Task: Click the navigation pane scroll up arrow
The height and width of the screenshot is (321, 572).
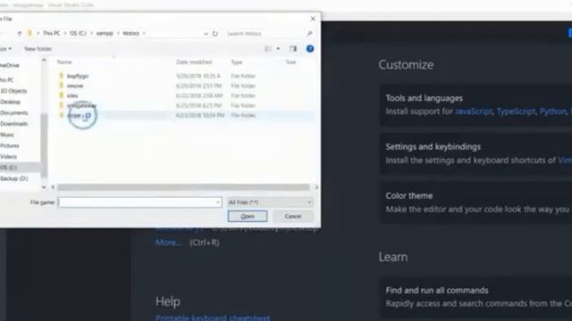Action: click(44, 60)
